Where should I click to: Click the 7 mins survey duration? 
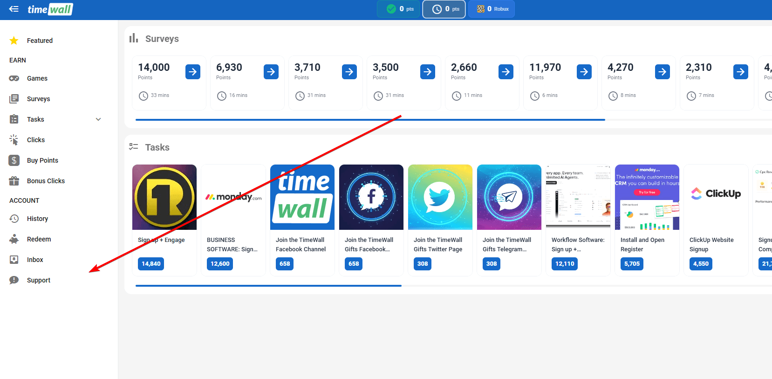point(706,95)
